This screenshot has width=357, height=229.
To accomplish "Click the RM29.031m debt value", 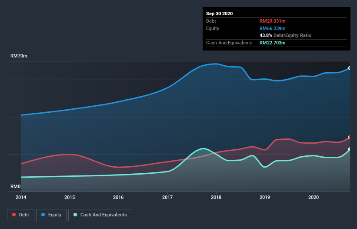I will 273,21.
